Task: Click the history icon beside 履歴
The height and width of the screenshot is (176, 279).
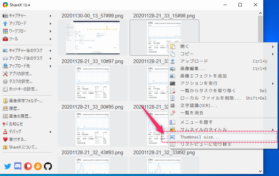Action: point(5,109)
